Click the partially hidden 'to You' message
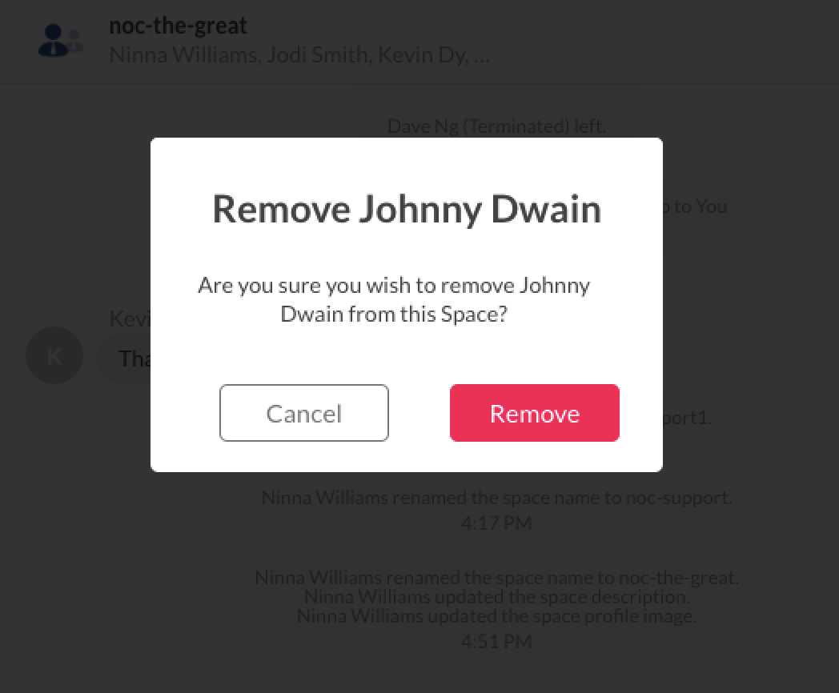 pos(696,206)
